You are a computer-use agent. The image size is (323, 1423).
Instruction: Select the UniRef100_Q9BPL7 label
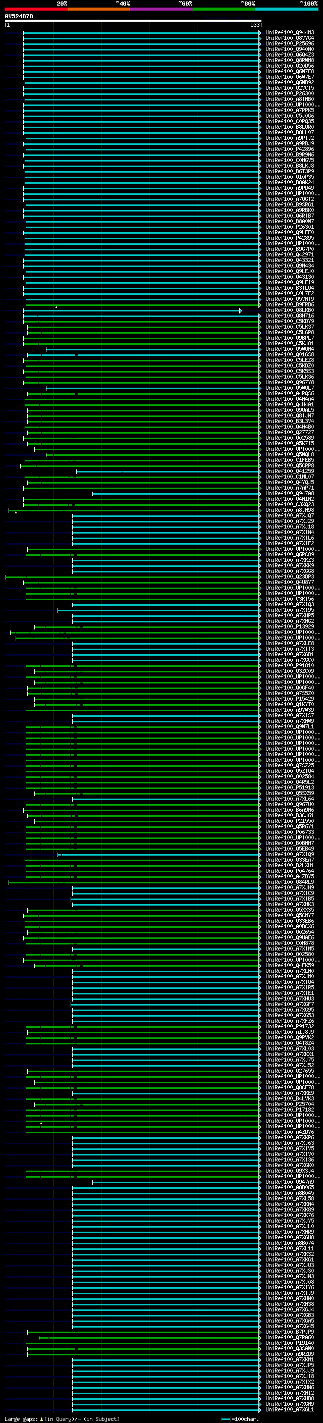pyautogui.click(x=290, y=338)
